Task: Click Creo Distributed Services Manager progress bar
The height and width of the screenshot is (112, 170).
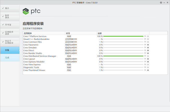Action: pos(123,56)
